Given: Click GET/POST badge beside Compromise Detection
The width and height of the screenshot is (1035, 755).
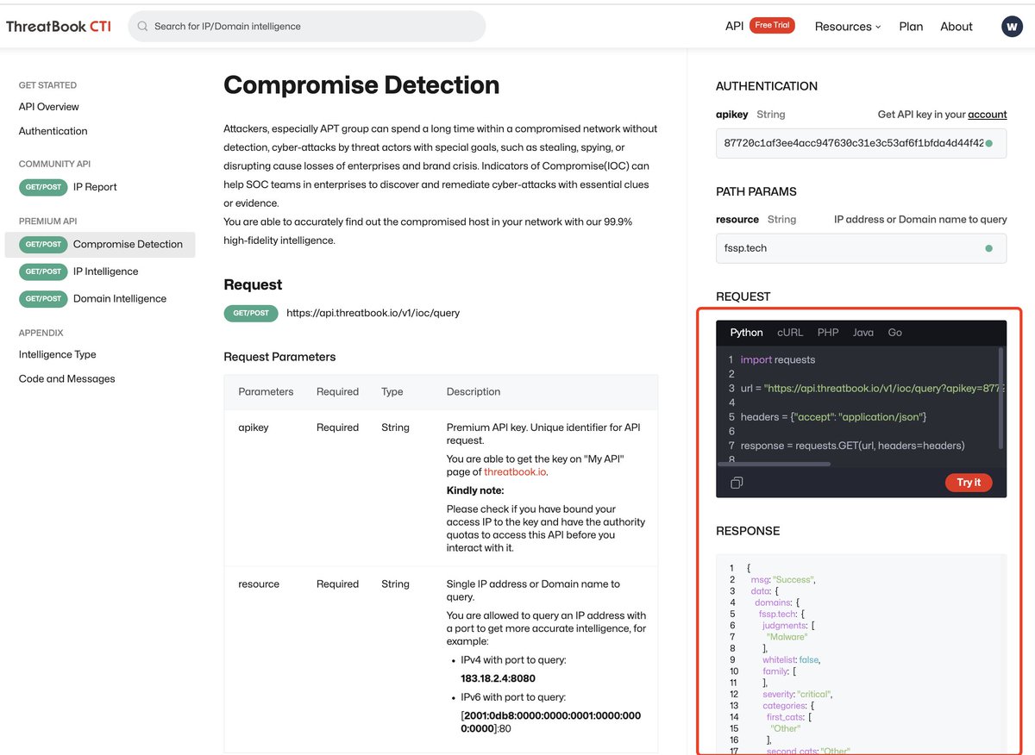Looking at the screenshot, I should coord(43,245).
